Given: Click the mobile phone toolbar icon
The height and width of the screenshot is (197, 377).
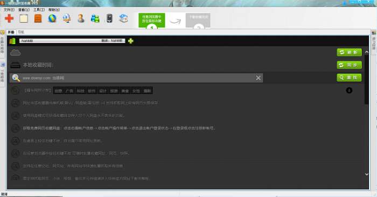Looking at the screenshot, I should coord(109,18).
